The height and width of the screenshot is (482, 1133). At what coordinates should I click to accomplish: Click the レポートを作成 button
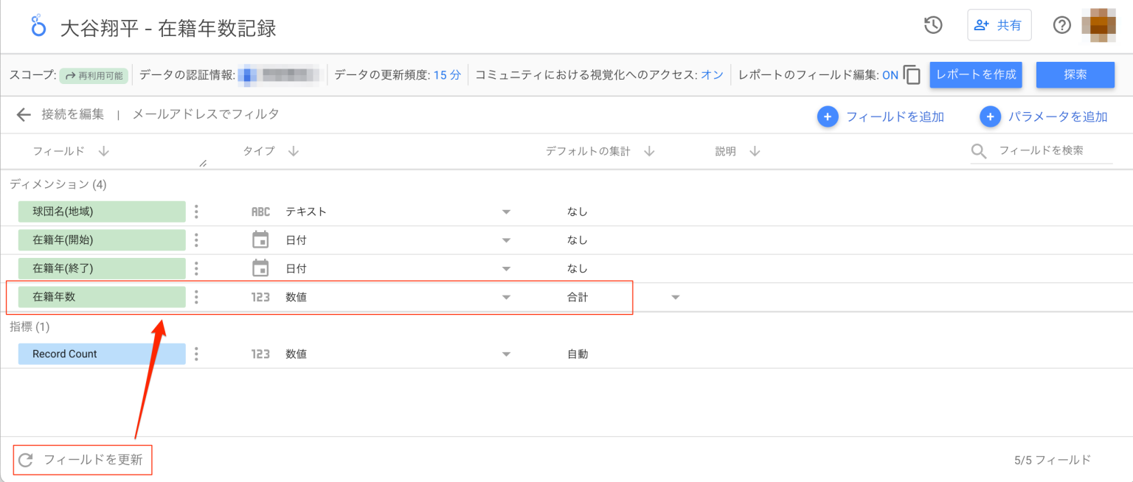975,74
